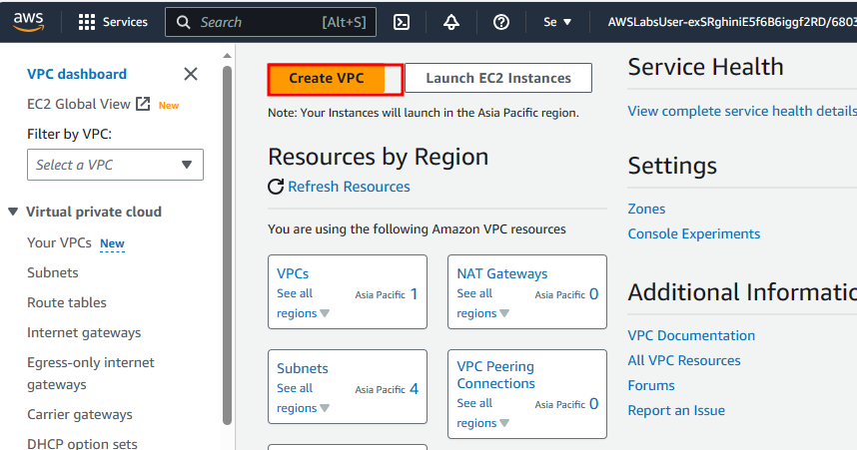Image resolution: width=857 pixels, height=450 pixels.
Task: Open the notifications bell icon
Action: click(450, 22)
